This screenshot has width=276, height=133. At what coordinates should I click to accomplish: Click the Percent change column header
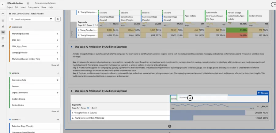236,16
